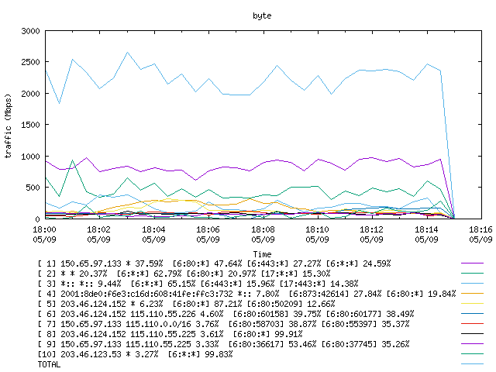Screen dimensions: 496x372
Task: Click the [6:*:*] 99.83% breakdown in entry 10
Action: point(200,354)
